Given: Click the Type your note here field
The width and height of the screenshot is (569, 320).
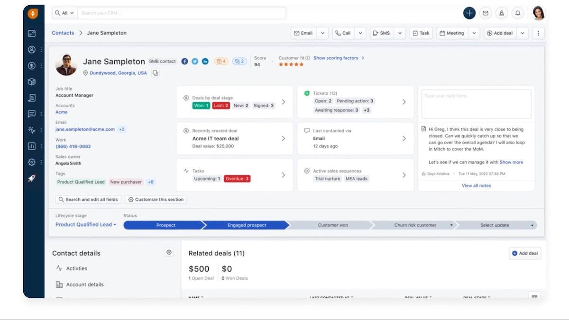Looking at the screenshot, I should (x=476, y=104).
